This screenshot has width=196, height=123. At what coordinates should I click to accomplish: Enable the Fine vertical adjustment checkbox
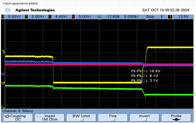pos(113,120)
